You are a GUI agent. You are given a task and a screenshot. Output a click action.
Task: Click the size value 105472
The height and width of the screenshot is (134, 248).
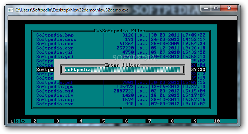coord(125,87)
